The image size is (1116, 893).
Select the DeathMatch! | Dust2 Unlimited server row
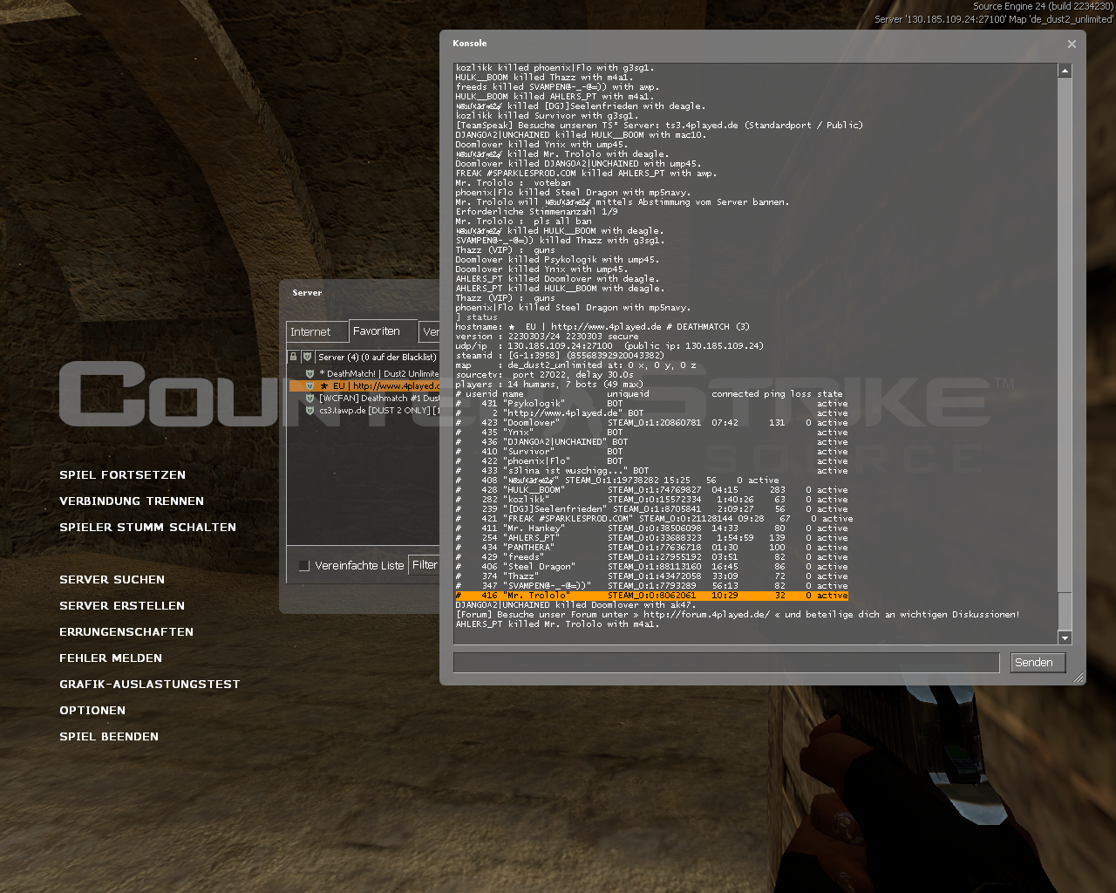[364, 373]
